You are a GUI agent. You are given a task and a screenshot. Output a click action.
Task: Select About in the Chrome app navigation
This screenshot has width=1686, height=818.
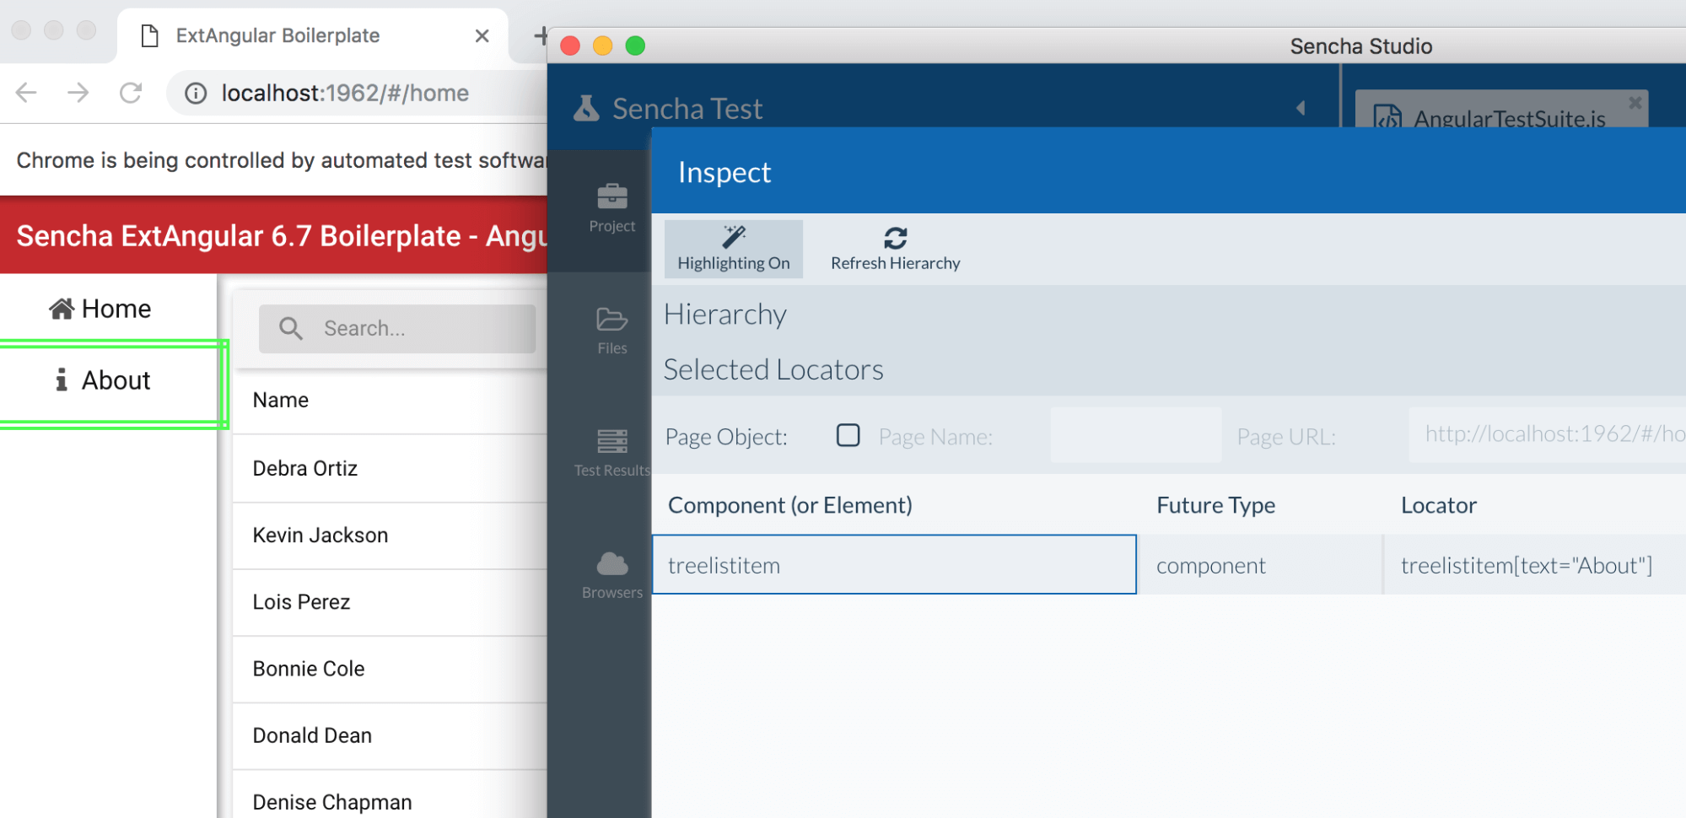[108, 380]
